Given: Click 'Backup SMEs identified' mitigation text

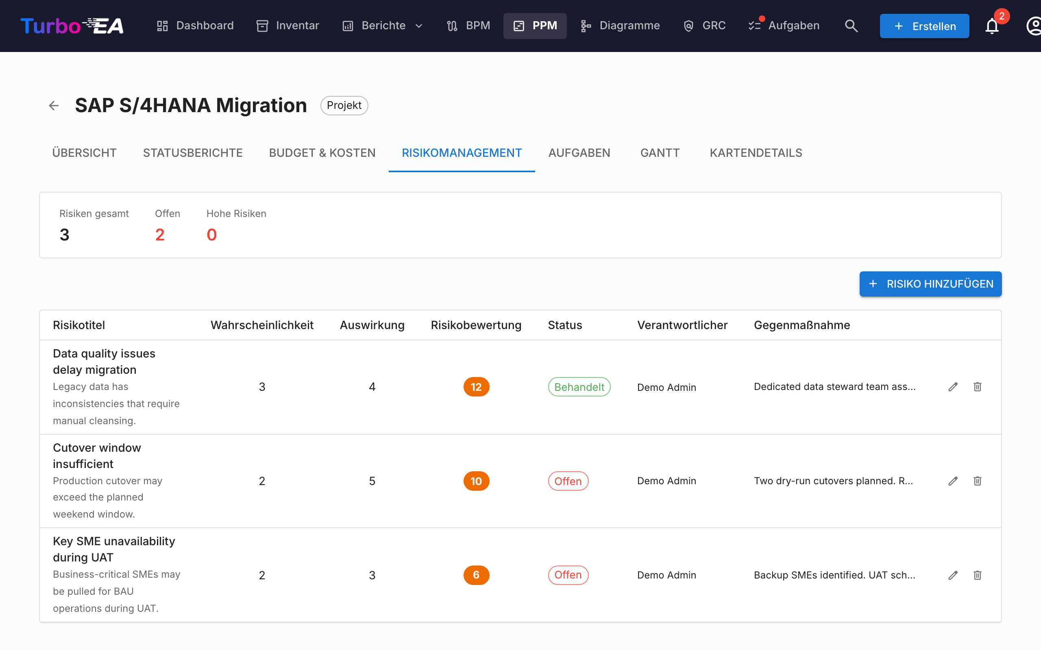Looking at the screenshot, I should 834,575.
